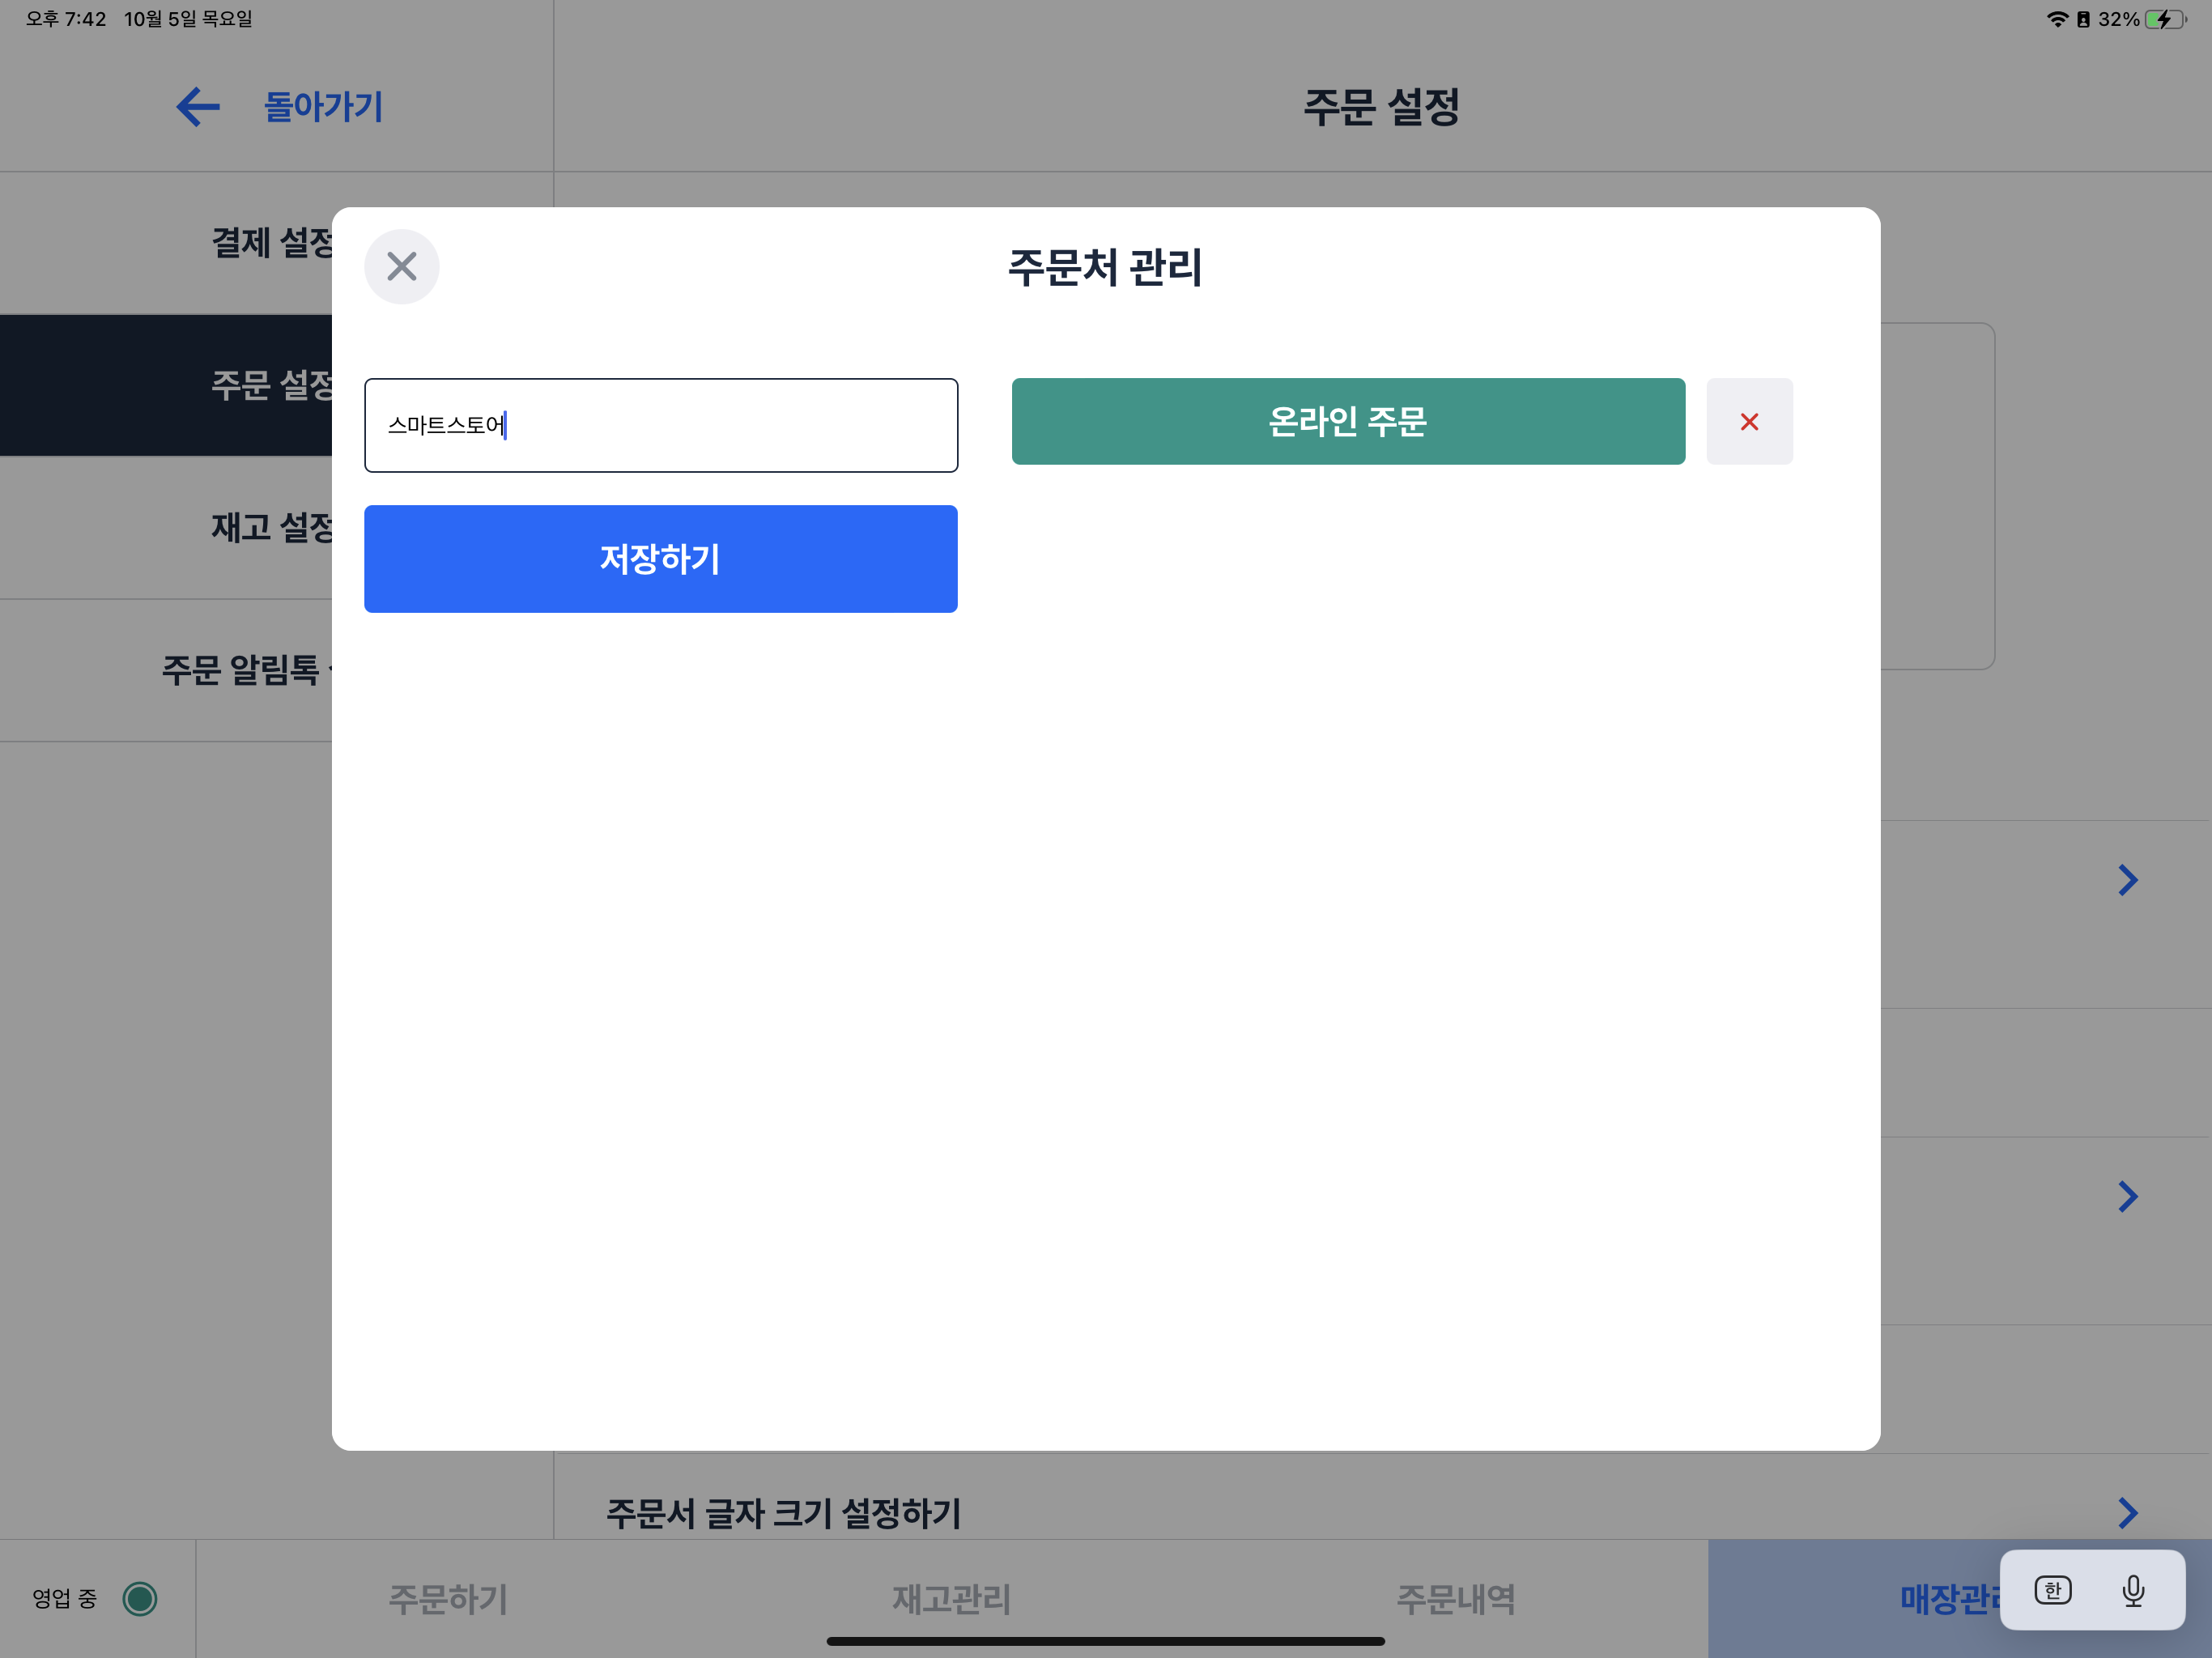Click the 돌아가기 link
2212x1658 pixels.
coord(323,107)
